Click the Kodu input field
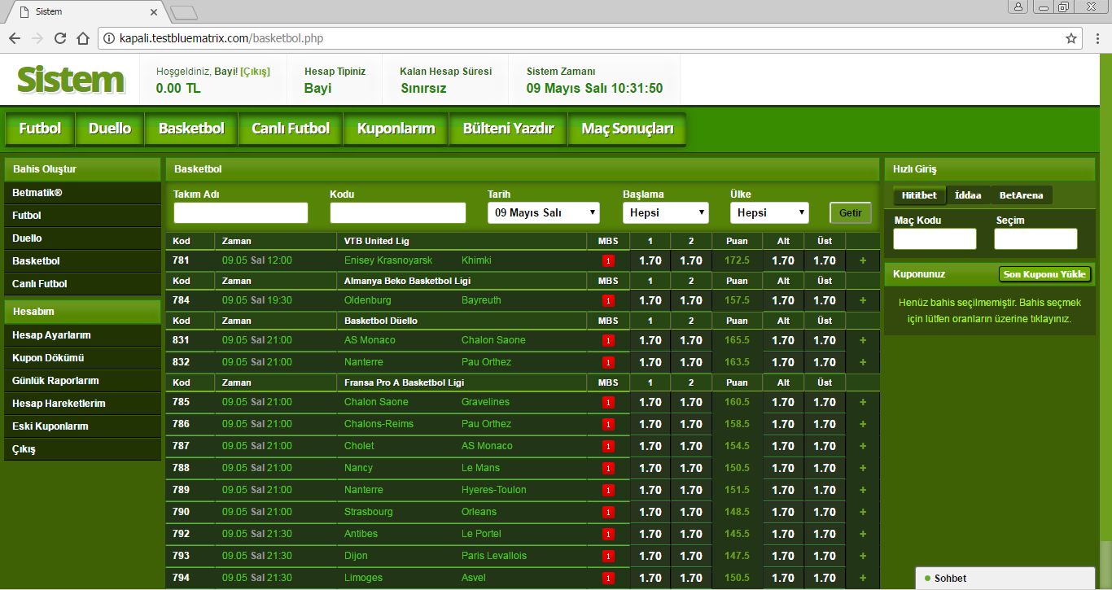Screen dimensions: 1112x590 398,212
